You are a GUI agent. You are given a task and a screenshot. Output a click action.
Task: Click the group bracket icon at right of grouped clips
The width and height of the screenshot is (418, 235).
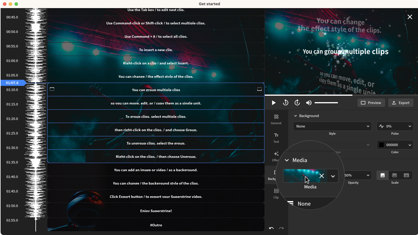coord(260,89)
